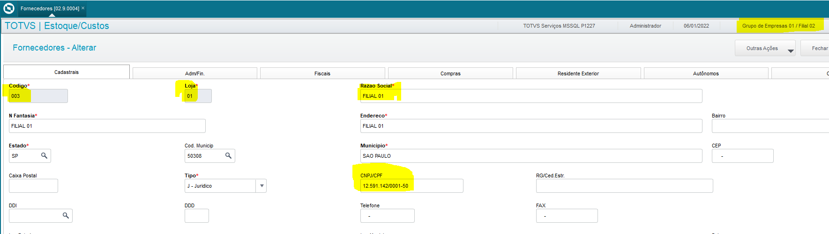829x234 pixels.
Task: Click the Caixa Postal field
Action: (x=33, y=186)
